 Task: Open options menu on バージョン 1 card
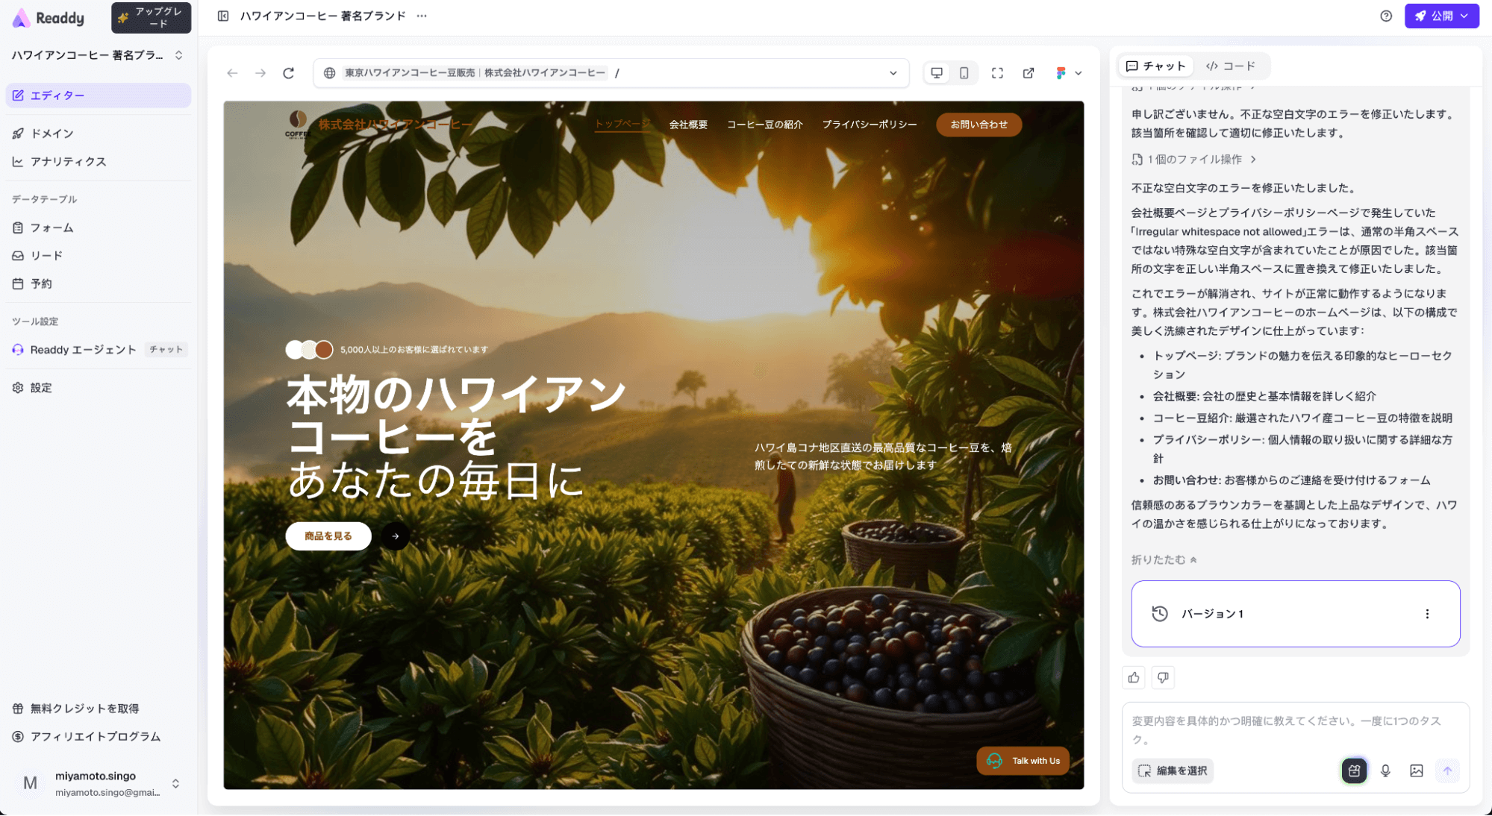pos(1428,613)
